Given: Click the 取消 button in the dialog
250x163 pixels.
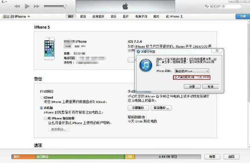Looking at the screenshot, I should pyautogui.click(x=210, y=87).
